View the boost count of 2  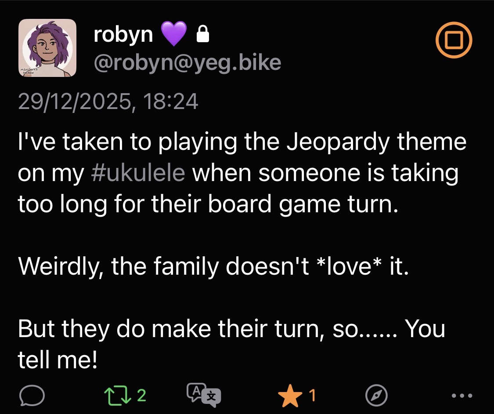point(141,396)
